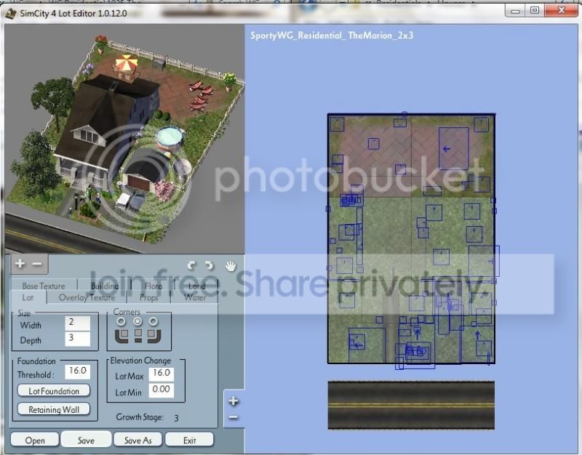Image resolution: width=582 pixels, height=455 pixels.
Task: Zoom out the 3D preview with minus
Action: click(x=37, y=264)
